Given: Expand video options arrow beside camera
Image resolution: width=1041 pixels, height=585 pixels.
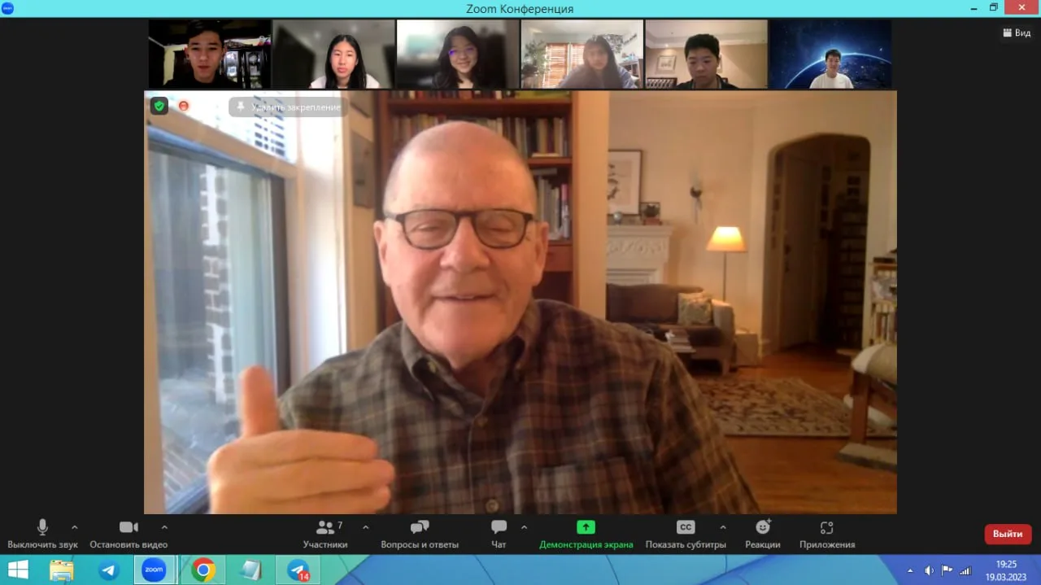Looking at the screenshot, I should [164, 526].
